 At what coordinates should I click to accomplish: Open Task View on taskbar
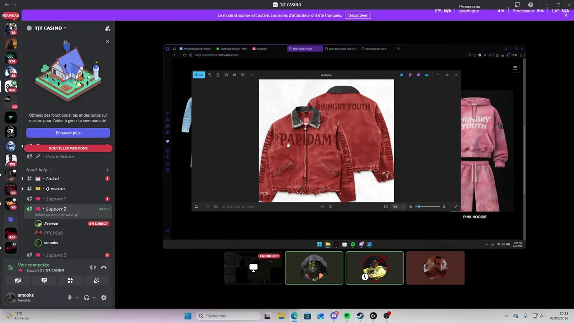pos(267,316)
